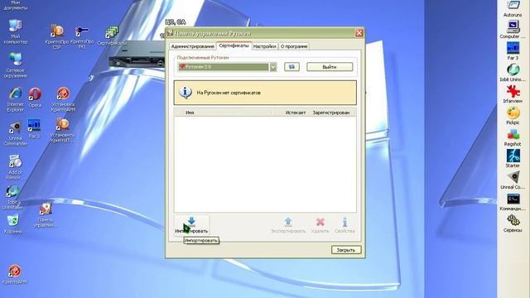Click the Свойства properties icon
Viewport: 530px width, 298px height.
tap(344, 222)
